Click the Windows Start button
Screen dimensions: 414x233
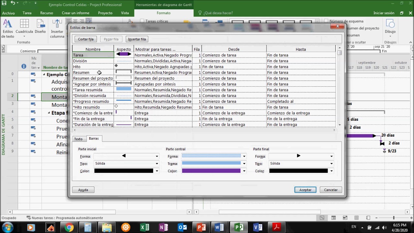[7, 227]
